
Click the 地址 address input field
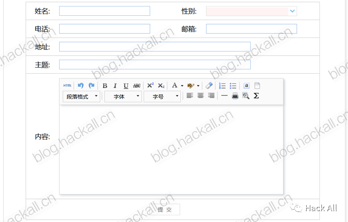tap(155, 47)
